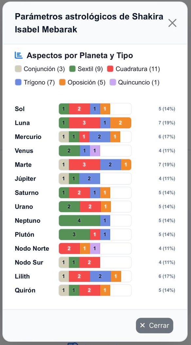
Task: Toggle the Sextil green legend swatch
Action: coord(73,69)
